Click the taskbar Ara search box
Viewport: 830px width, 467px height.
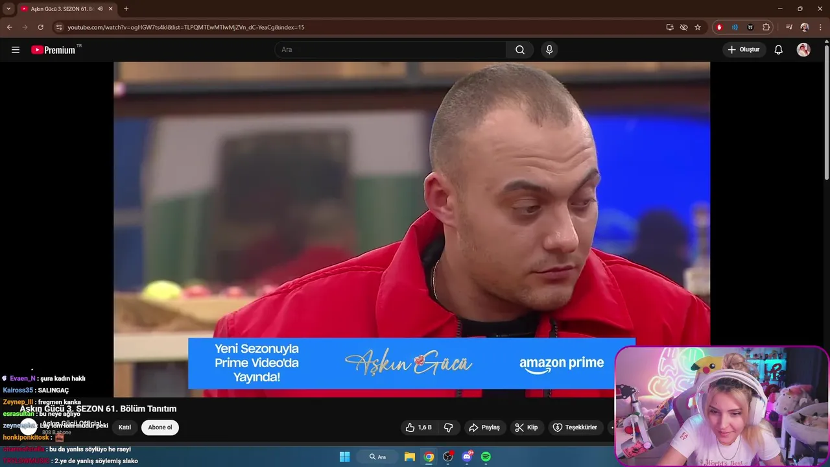point(378,457)
